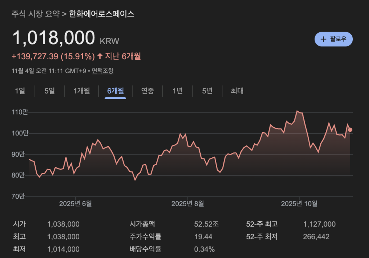
Task: Click the upward arrow icon beside 지난 6개월
Action: (x=100, y=56)
